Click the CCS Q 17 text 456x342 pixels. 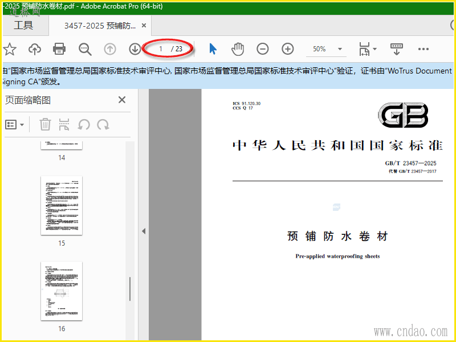tap(243, 108)
